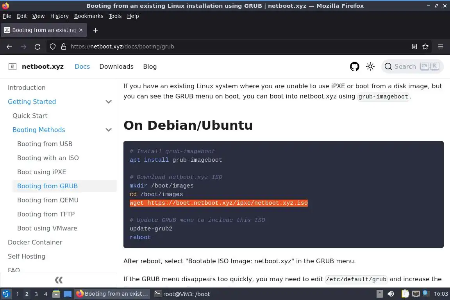Image resolution: width=450 pixels, height=300 pixels.
Task: Select the 'Booting from an existing' browser tab
Action: (x=44, y=30)
